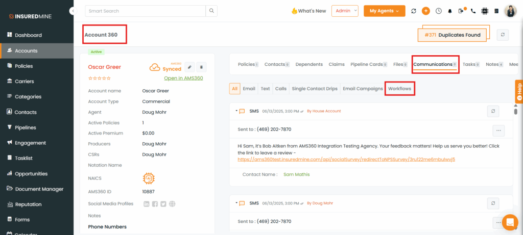Screen dimensions: 523x235
Task: Switch to the Files tab
Action: point(400,64)
